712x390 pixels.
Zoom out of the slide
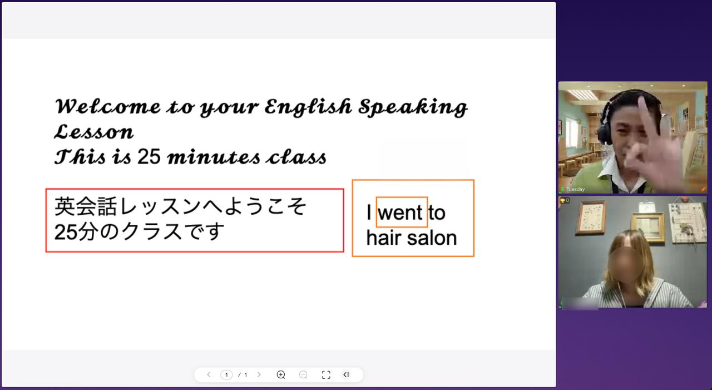(x=303, y=374)
